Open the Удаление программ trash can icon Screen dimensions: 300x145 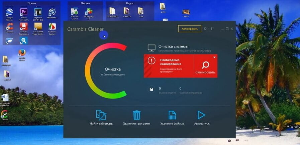[x=136, y=115]
